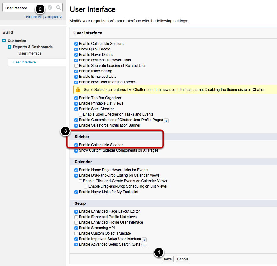Cancel the changes
277x266 pixels.
pos(182,259)
